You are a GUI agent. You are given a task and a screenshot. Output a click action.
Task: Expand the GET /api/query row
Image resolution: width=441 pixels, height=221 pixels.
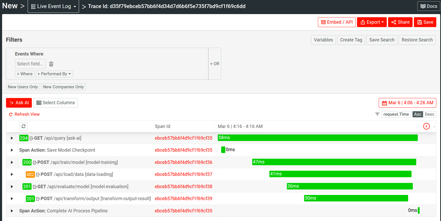tap(12, 138)
